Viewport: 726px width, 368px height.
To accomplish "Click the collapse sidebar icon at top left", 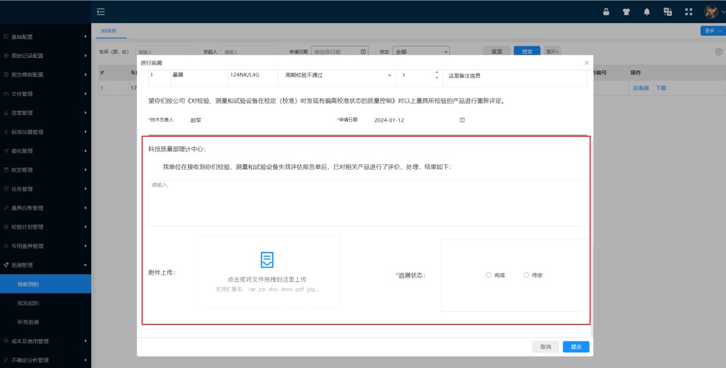I will click(100, 10).
